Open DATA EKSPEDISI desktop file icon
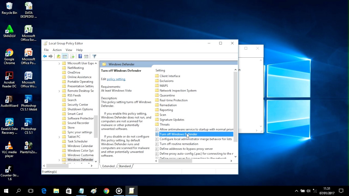This screenshot has height=196, width=349. [x=29, y=10]
